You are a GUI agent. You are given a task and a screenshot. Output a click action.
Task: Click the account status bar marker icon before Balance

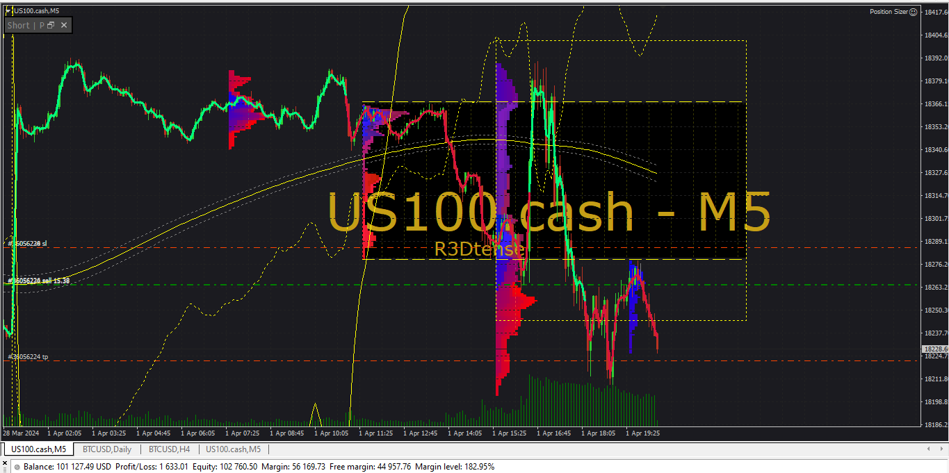[17, 467]
